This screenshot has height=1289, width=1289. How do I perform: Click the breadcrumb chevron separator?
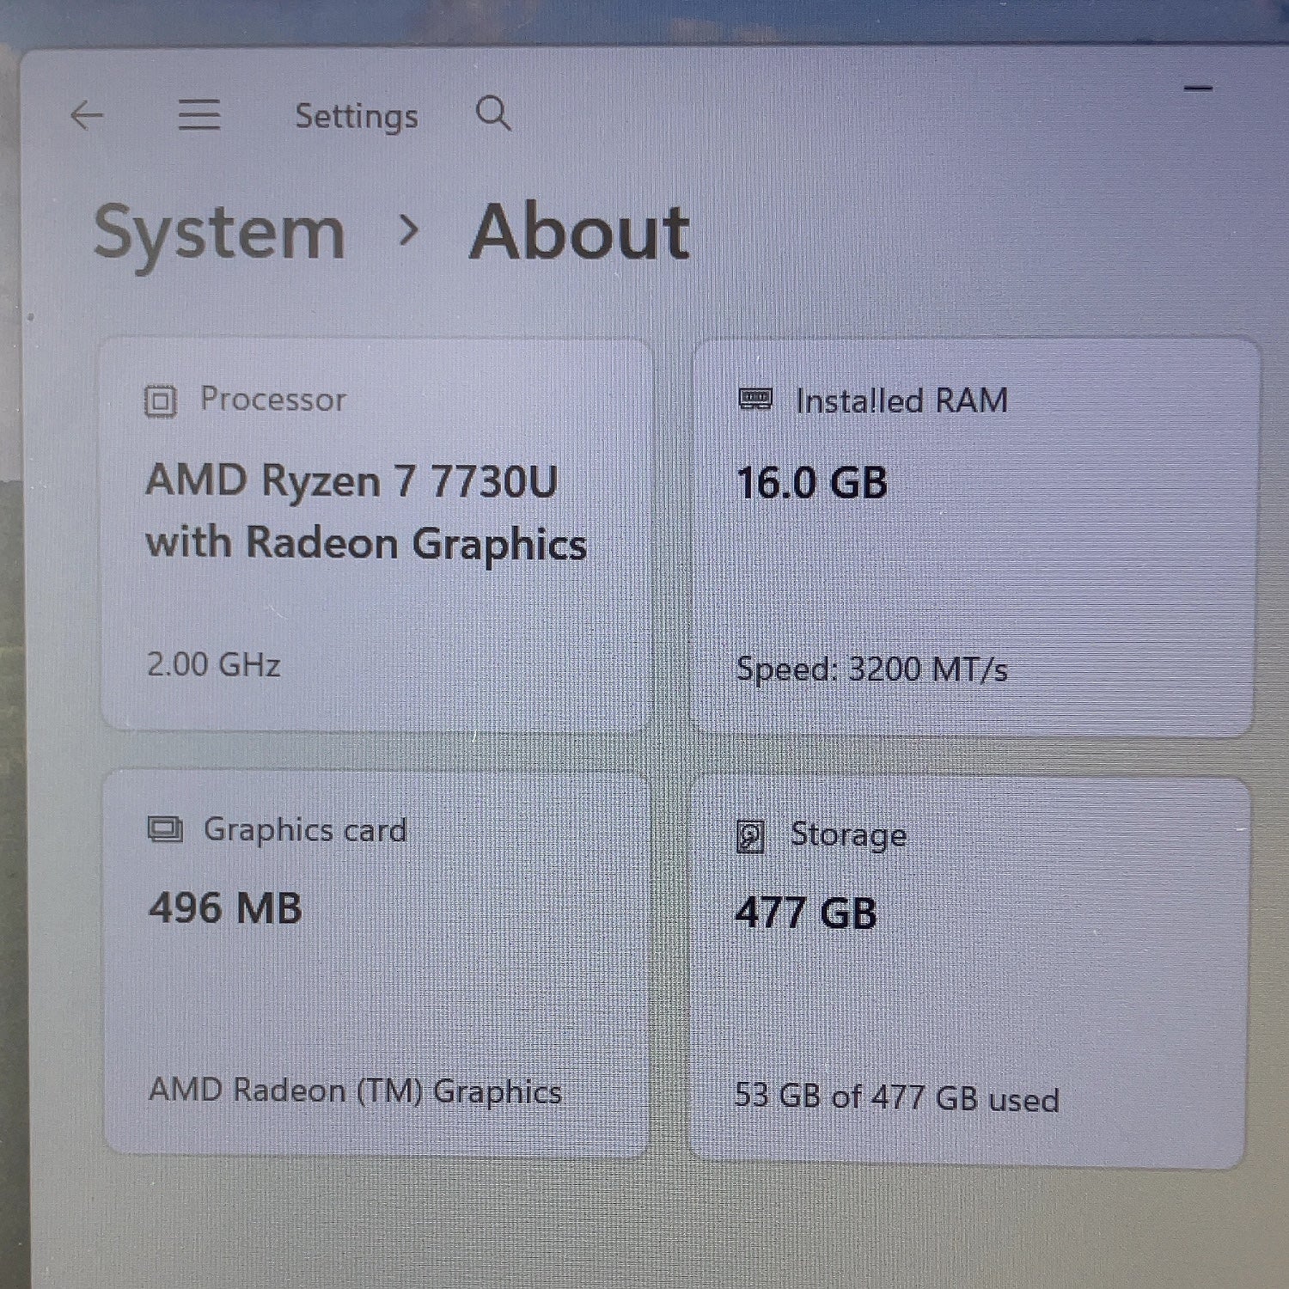[x=410, y=229]
